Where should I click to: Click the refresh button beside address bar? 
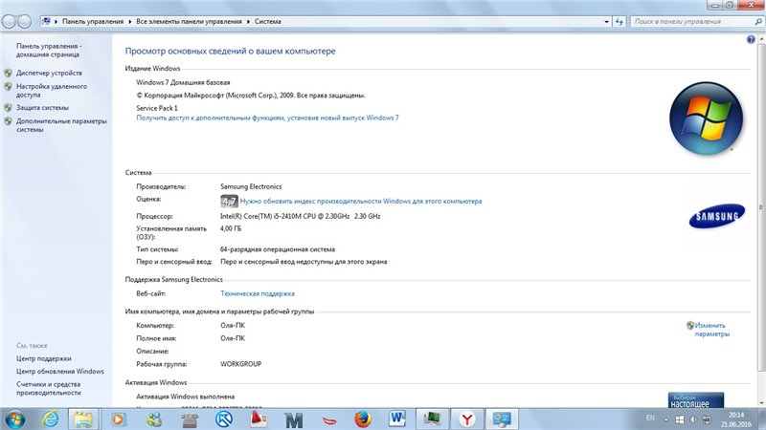[620, 21]
